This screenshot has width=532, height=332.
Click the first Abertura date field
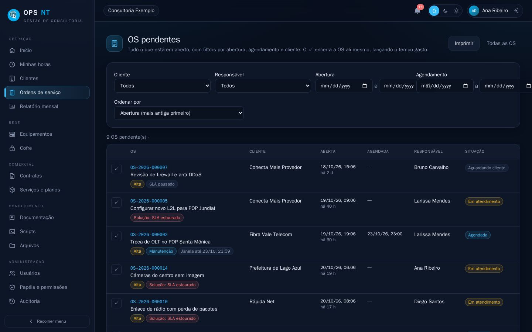[344, 86]
